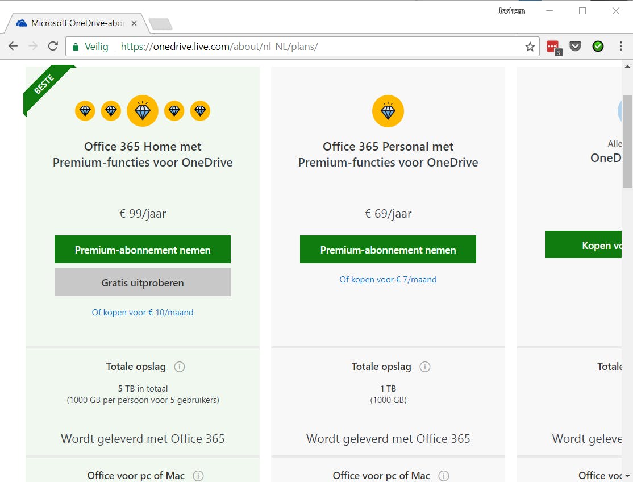Take Premium subscription for Office 365 Personal

pyautogui.click(x=388, y=250)
